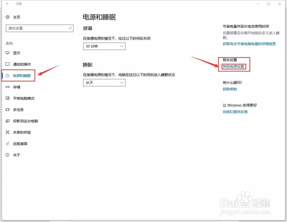
Task: Open the 睡眠 dropdown showing 从不
Action: (x=104, y=83)
